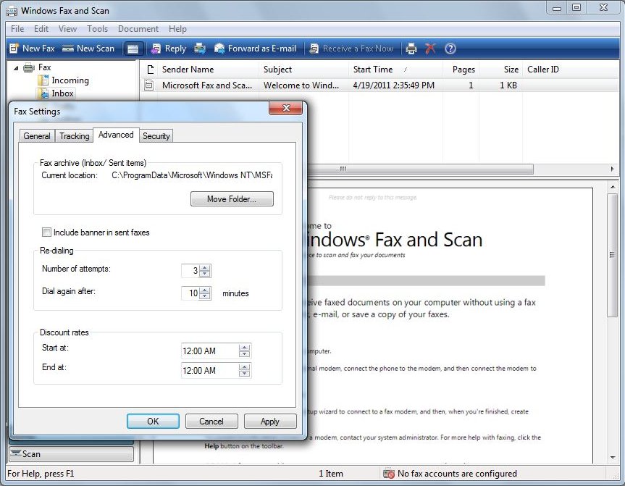Screen dimensions: 625x486
Task: Open the Document menu
Action: (138, 29)
